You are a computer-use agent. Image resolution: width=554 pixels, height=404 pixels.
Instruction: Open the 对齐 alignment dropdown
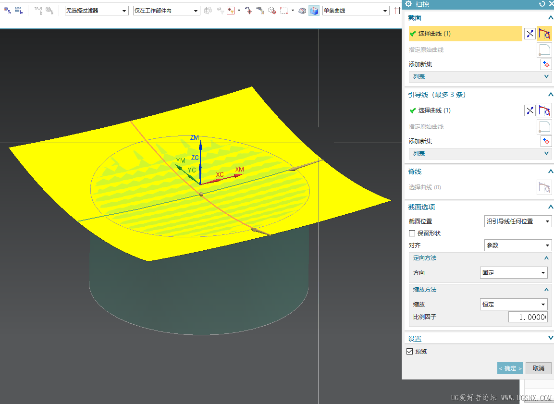pos(518,245)
